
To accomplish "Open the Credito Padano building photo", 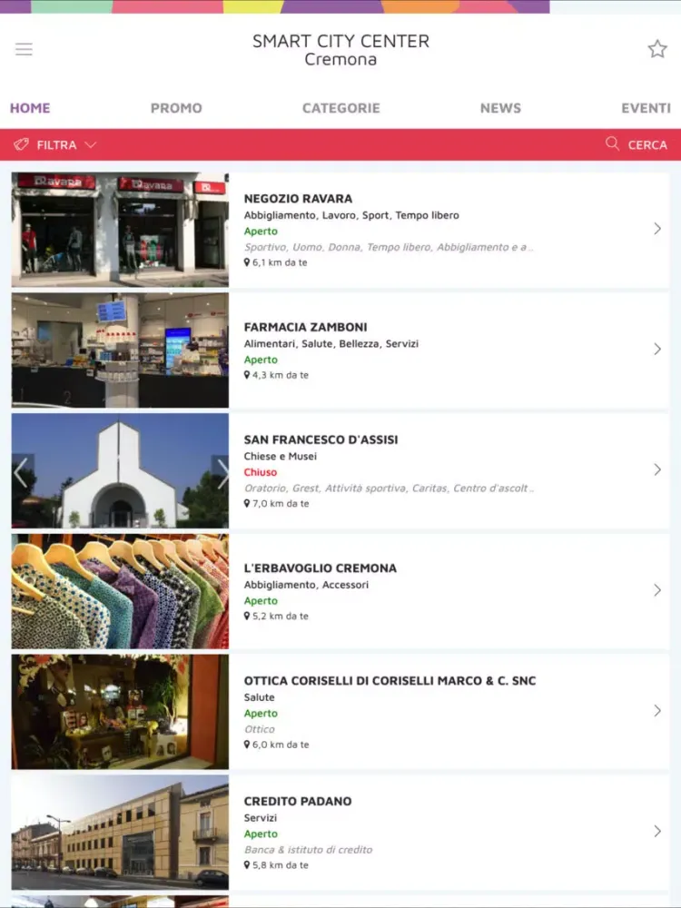I will coord(120,832).
